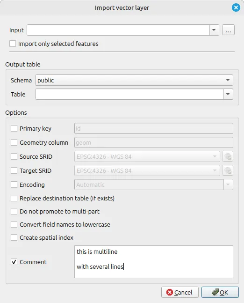The height and width of the screenshot is (303, 244).
Task: Open the Schema dropdown showing public
Action: (134, 80)
